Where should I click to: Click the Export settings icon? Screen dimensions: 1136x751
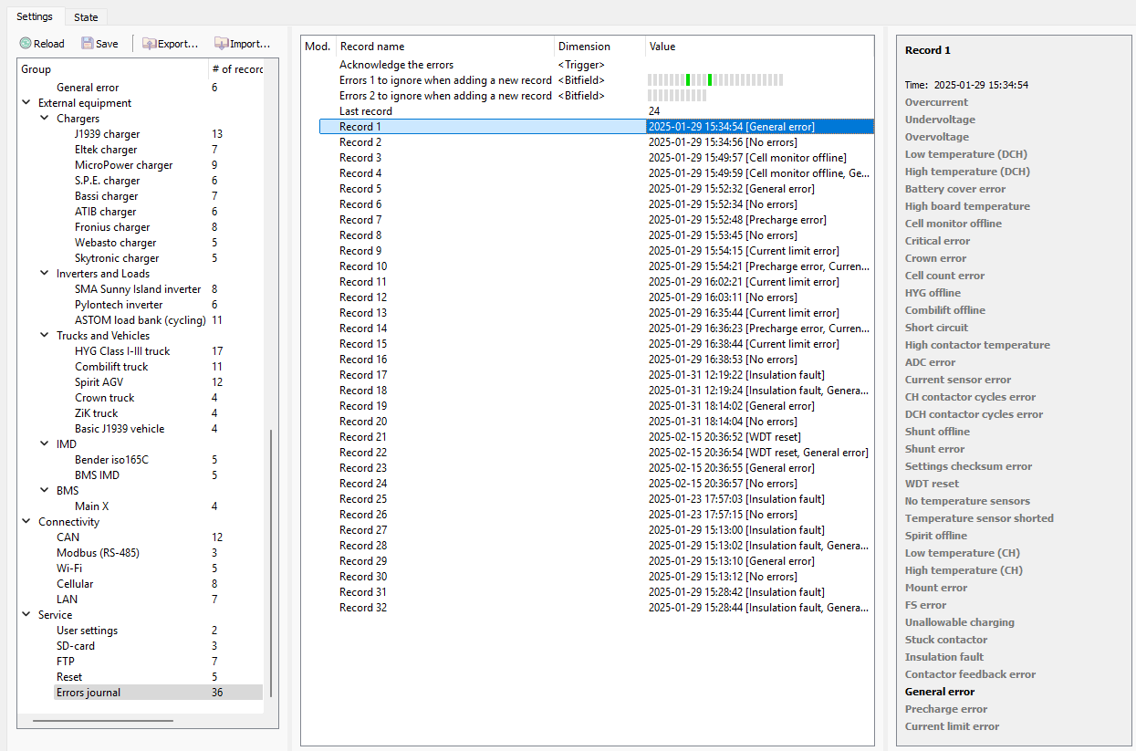(149, 44)
